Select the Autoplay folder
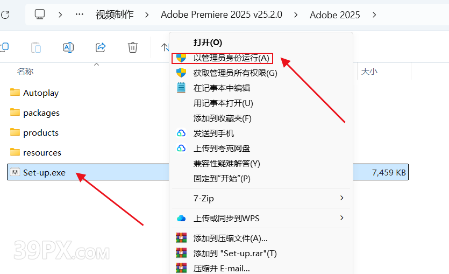449x274 pixels. coord(41,93)
